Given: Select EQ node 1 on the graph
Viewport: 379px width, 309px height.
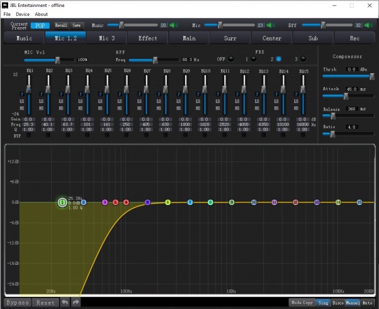Looking at the screenshot, I should pos(61,202).
